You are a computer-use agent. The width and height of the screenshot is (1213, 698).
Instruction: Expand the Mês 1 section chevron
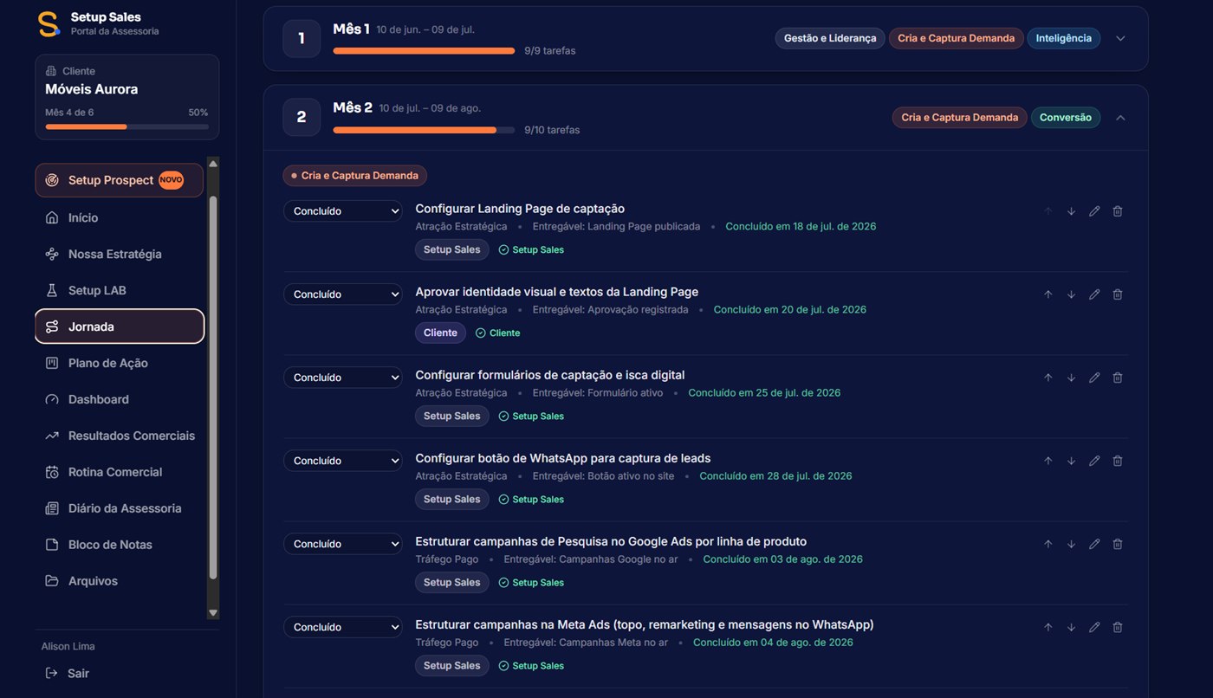coord(1120,38)
